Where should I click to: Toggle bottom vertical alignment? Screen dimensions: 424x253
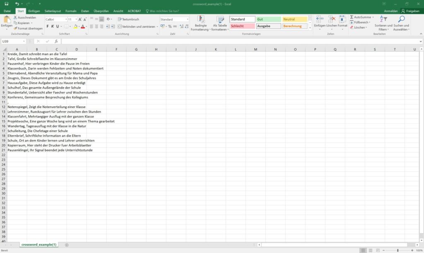click(101, 19)
